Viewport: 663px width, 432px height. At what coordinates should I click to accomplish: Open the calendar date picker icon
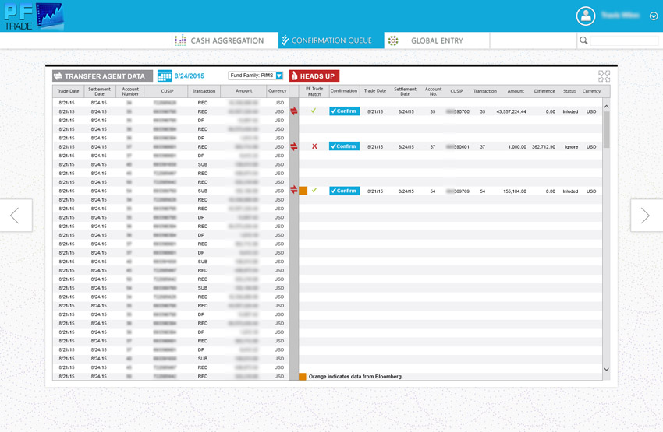(x=165, y=76)
